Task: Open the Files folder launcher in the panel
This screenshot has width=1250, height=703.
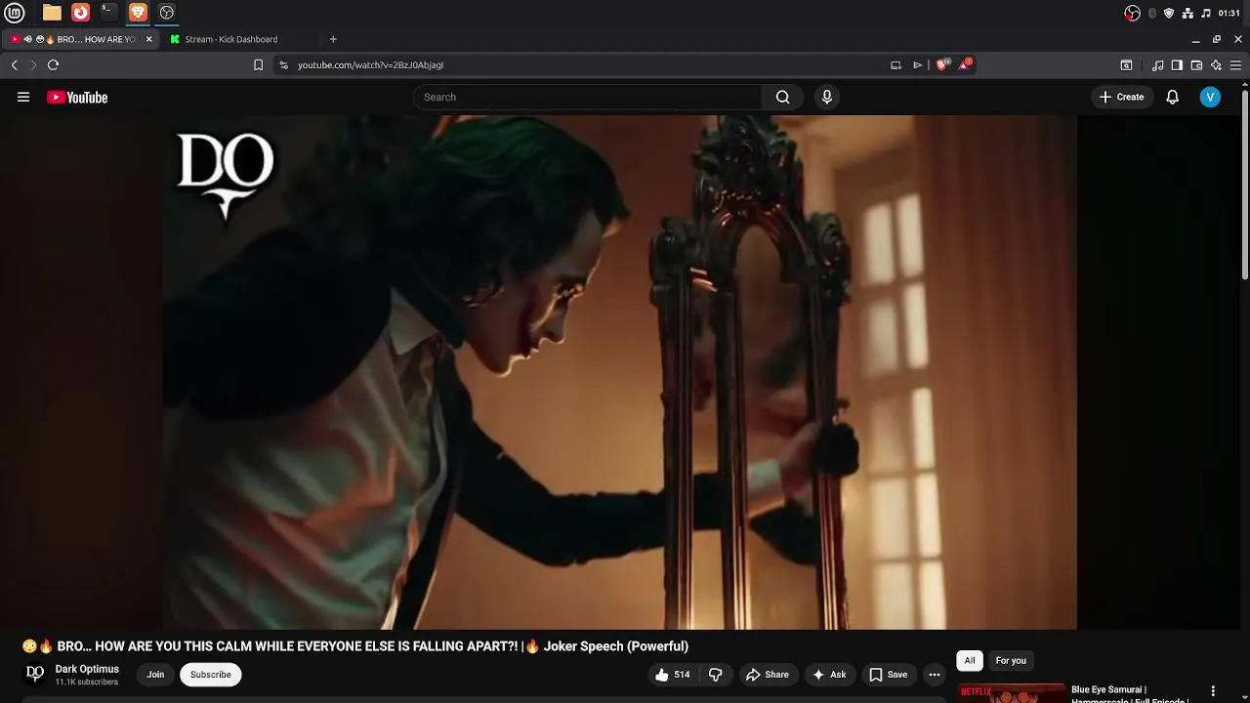Action: tap(52, 13)
